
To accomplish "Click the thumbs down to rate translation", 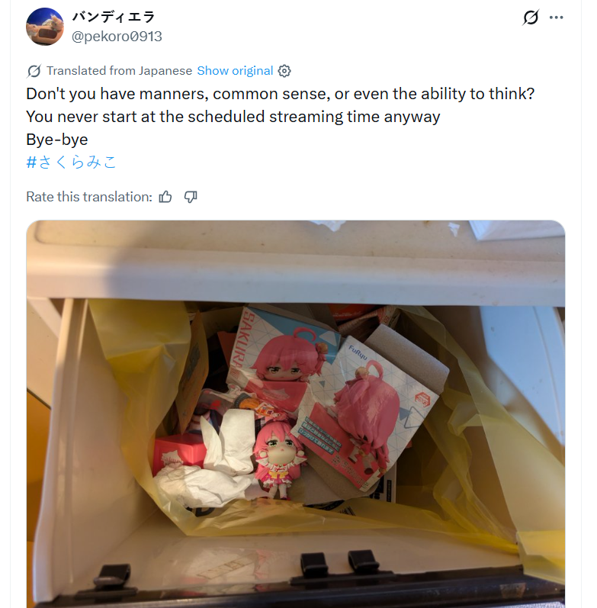I will [x=191, y=197].
